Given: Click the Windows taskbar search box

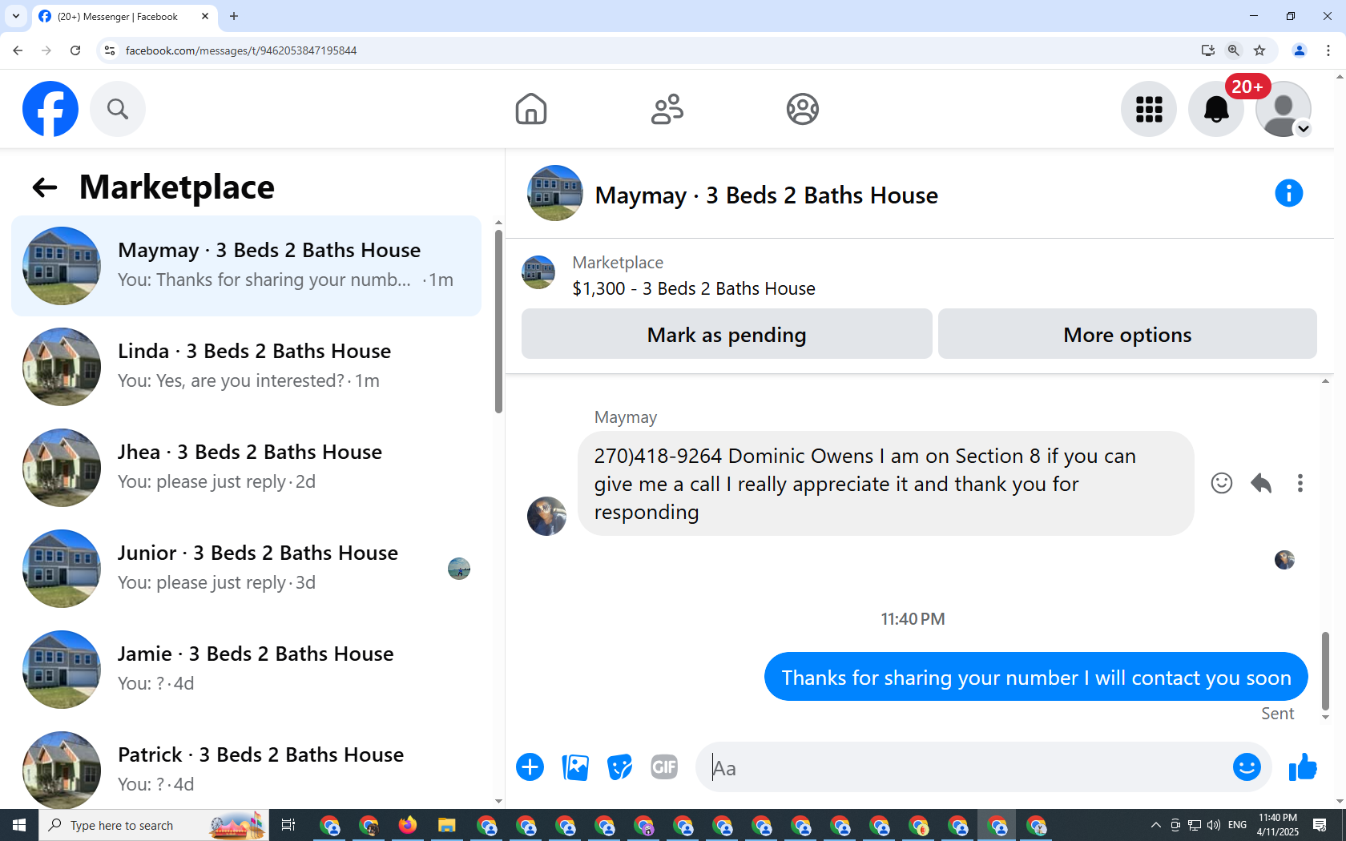Looking at the screenshot, I should [154, 825].
